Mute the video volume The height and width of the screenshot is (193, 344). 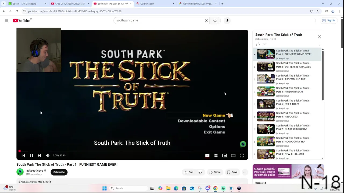[48, 155]
